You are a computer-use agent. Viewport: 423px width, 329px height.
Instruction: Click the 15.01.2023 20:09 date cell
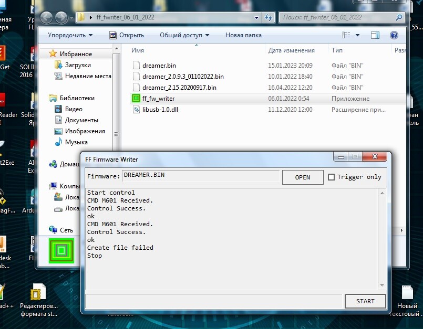(x=290, y=66)
